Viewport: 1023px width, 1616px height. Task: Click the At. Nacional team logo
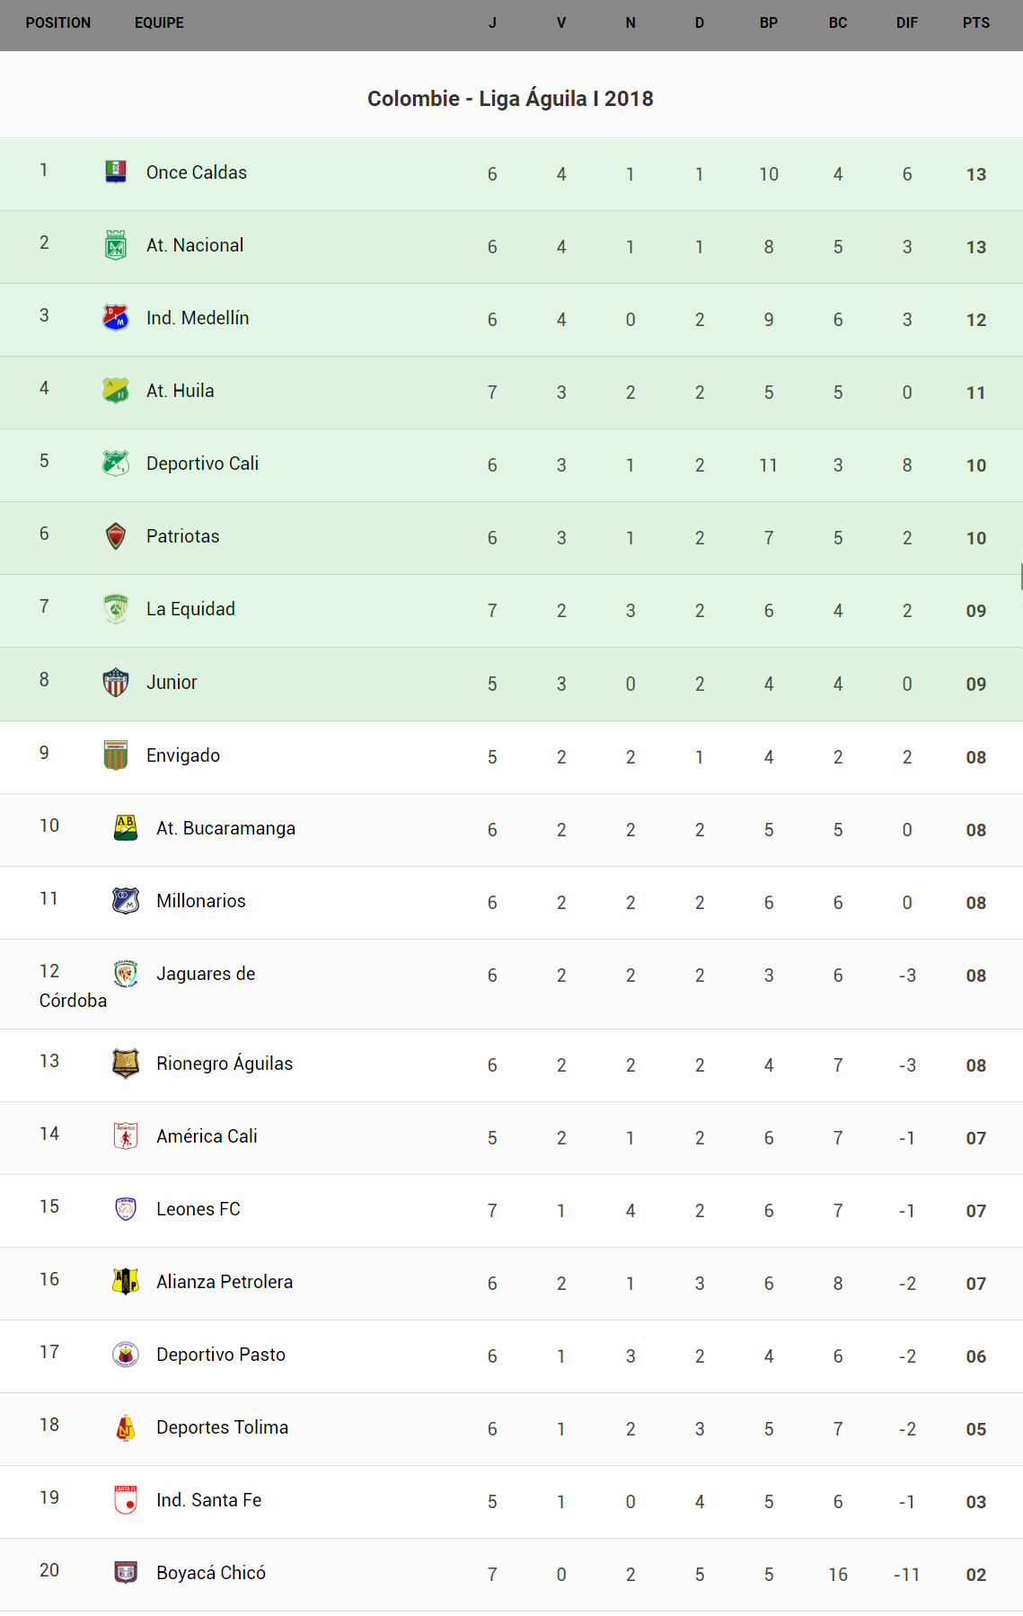click(116, 244)
